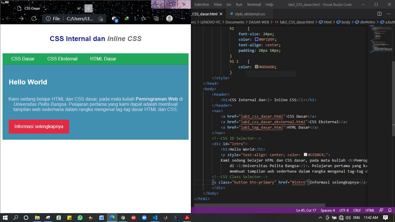Open Google Chrome from the taskbar
Image resolution: width=395 pixels, height=222 pixels.
point(123,217)
